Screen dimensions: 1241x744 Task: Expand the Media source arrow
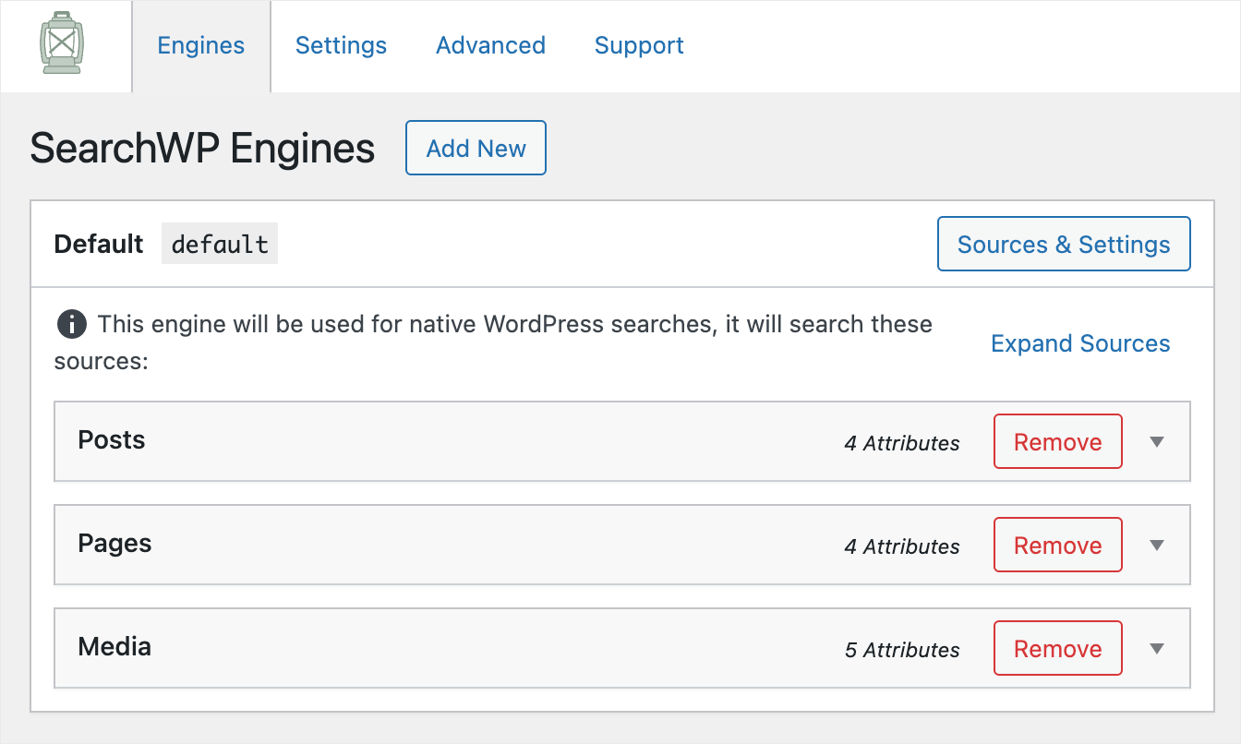pyautogui.click(x=1157, y=649)
